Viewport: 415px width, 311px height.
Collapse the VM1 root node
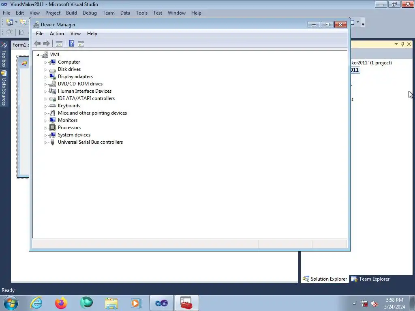pyautogui.click(x=38, y=55)
